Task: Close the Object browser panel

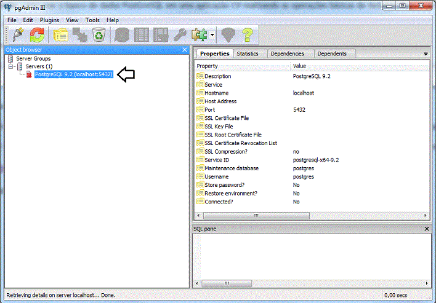Action: 185,50
